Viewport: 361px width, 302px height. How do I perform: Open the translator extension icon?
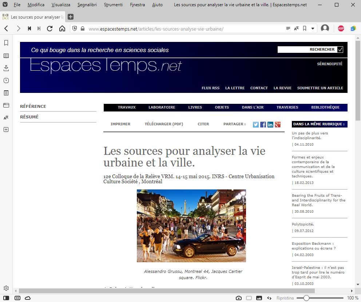[353, 28]
